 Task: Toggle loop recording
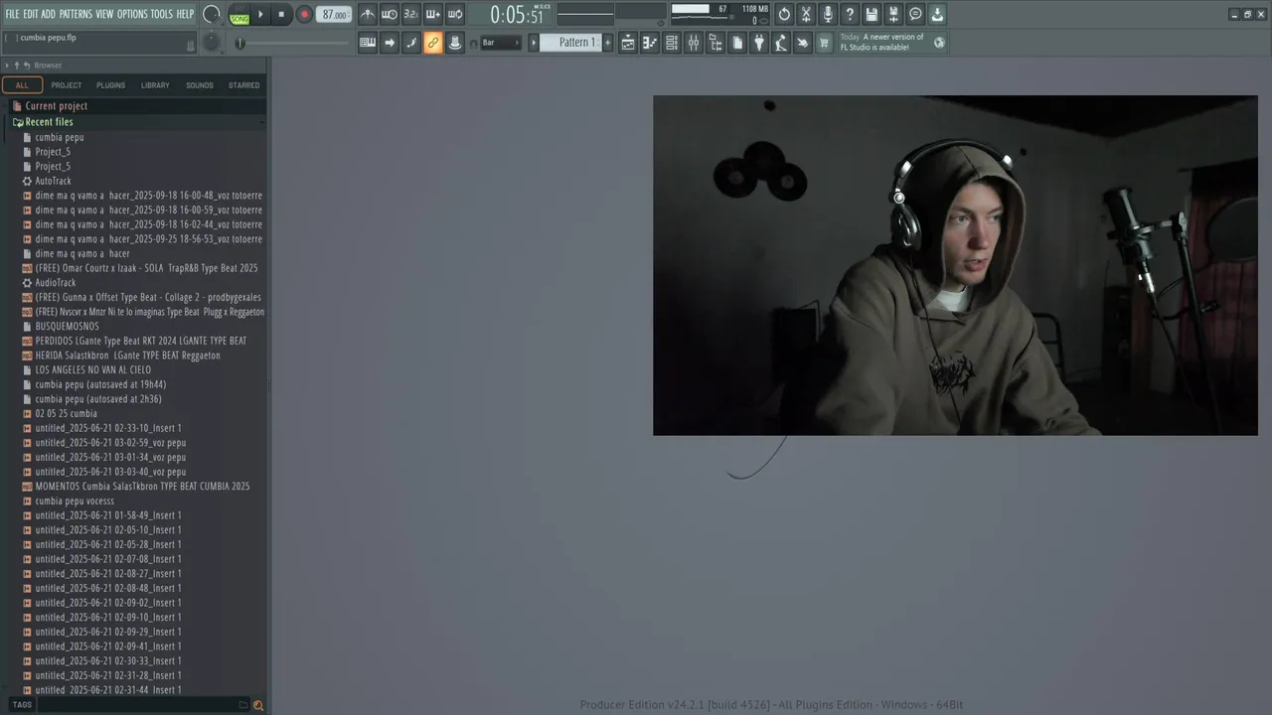point(455,15)
